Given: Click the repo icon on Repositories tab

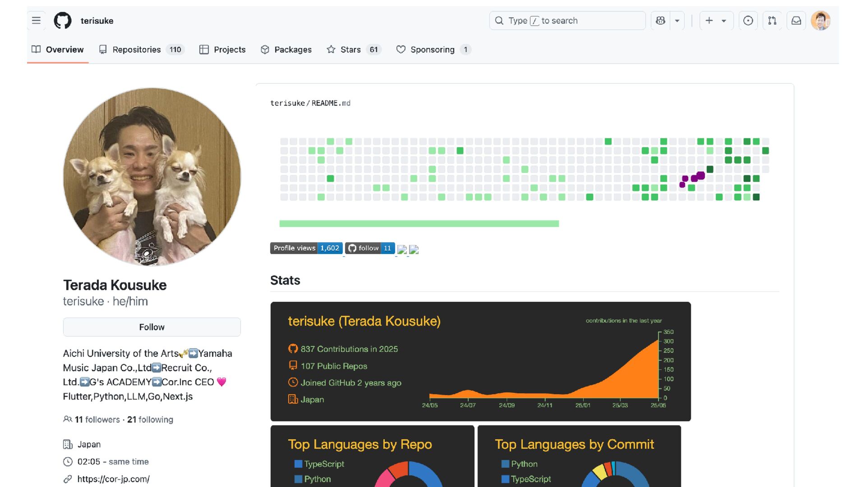Looking at the screenshot, I should [103, 50].
